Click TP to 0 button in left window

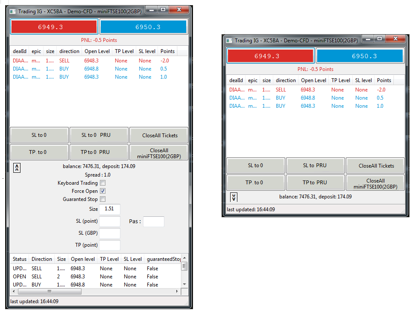pos(39,152)
